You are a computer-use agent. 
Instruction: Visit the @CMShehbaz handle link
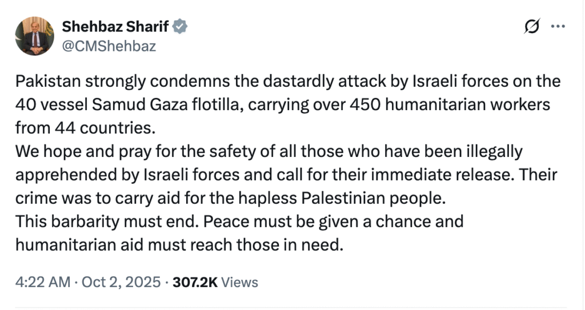pyautogui.click(x=109, y=46)
